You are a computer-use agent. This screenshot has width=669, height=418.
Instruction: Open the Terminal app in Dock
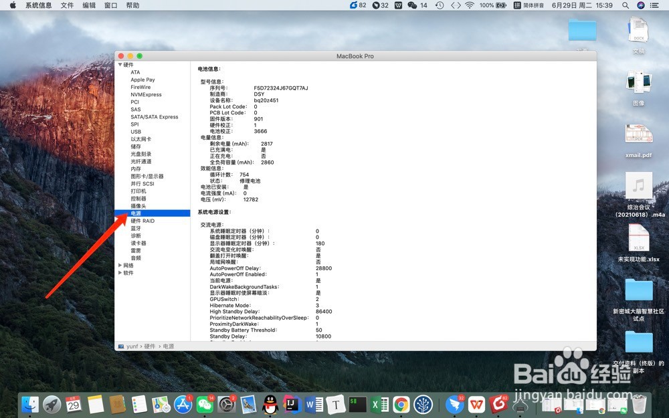357,404
